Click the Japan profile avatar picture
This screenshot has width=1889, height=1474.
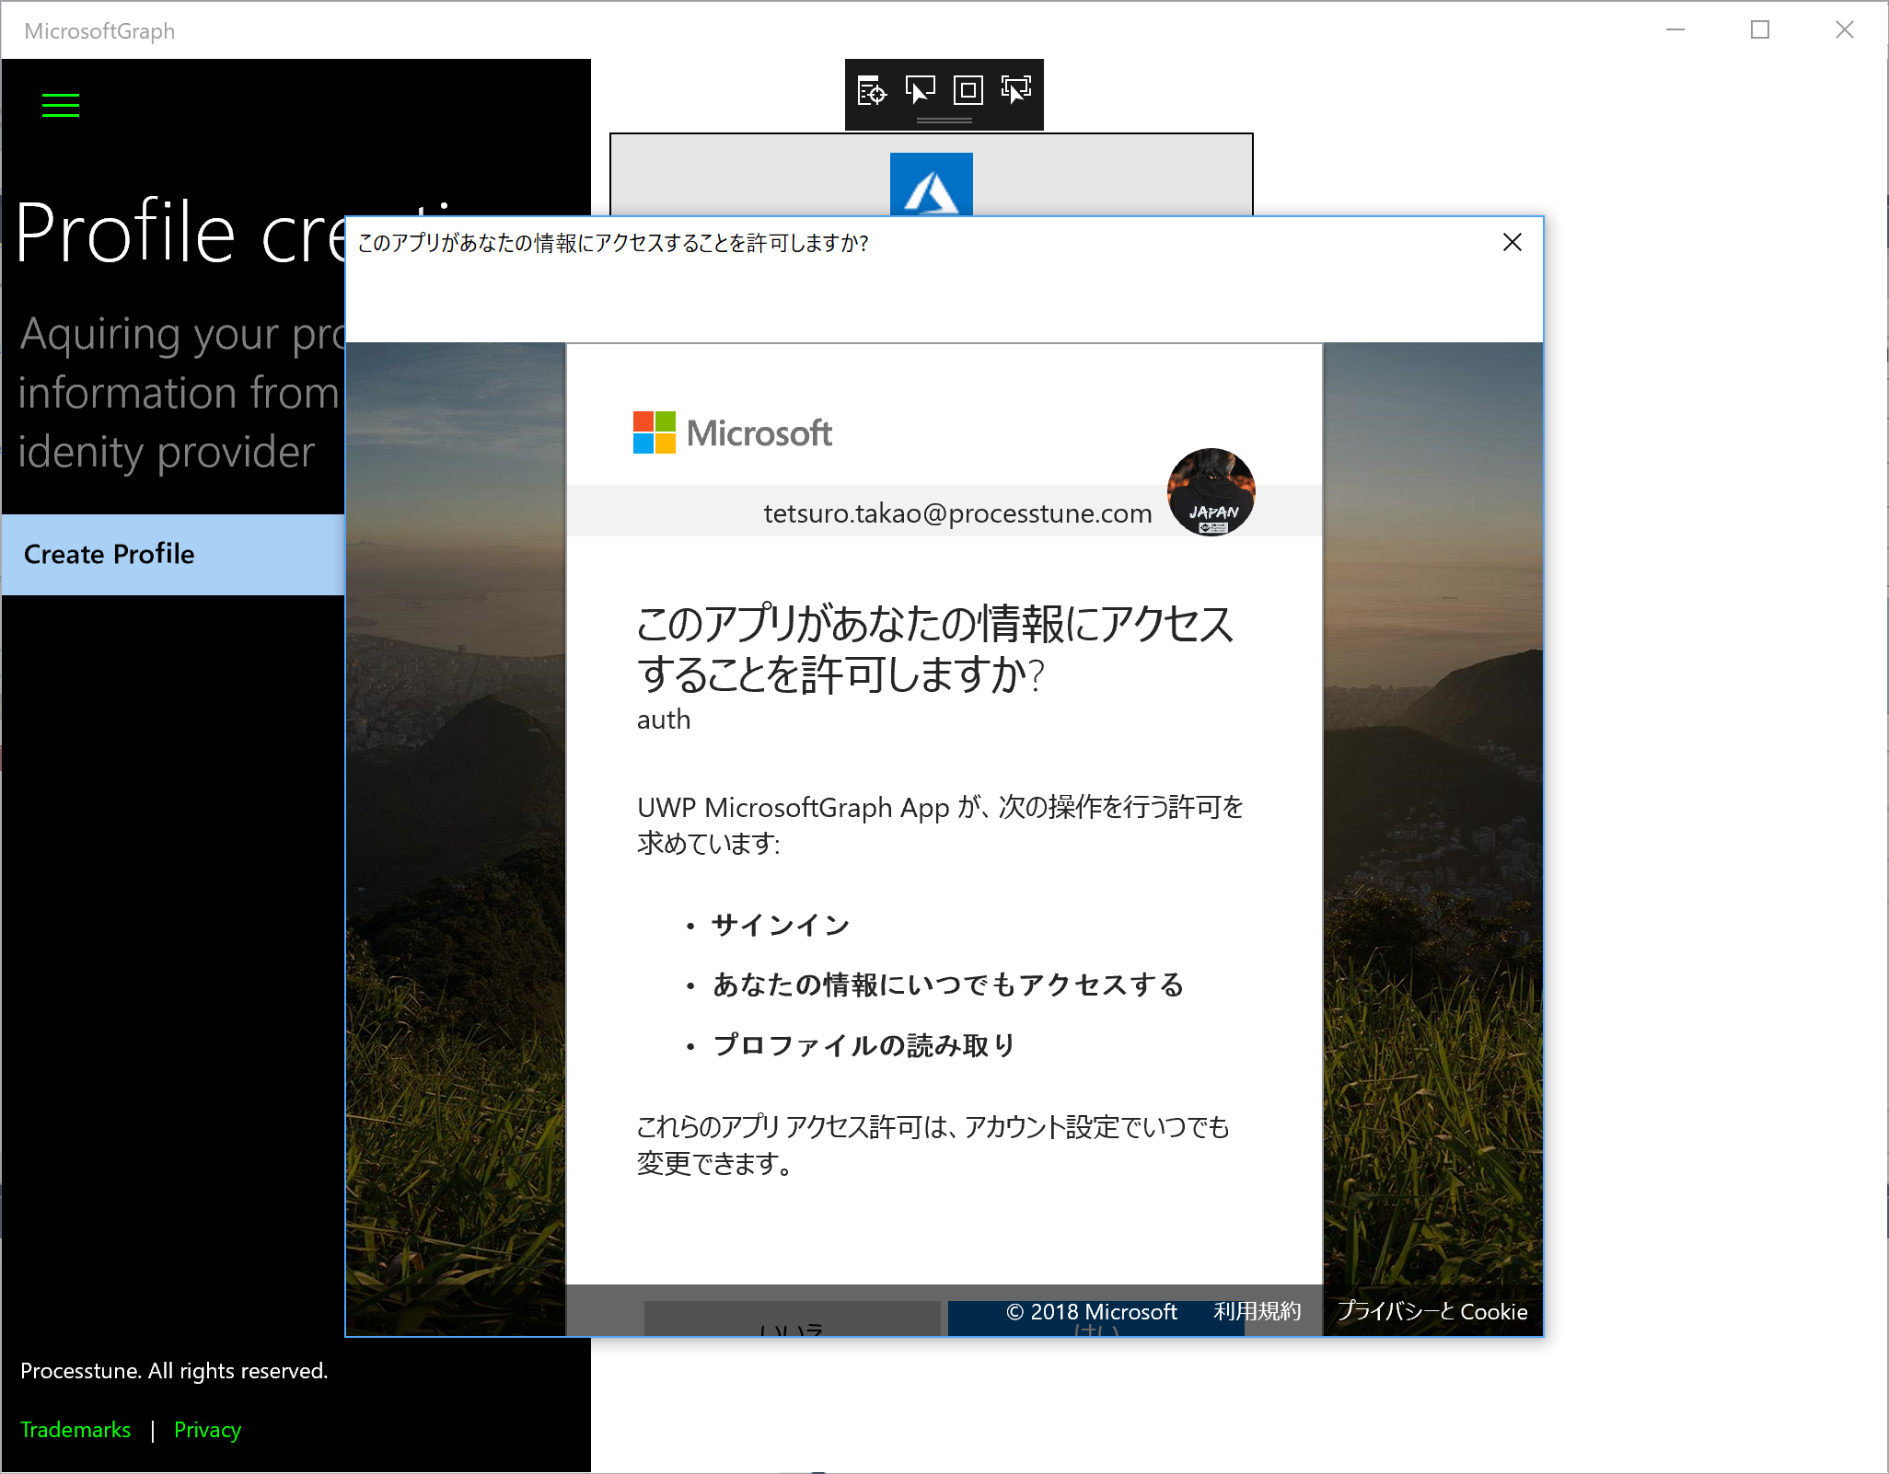point(1211,492)
